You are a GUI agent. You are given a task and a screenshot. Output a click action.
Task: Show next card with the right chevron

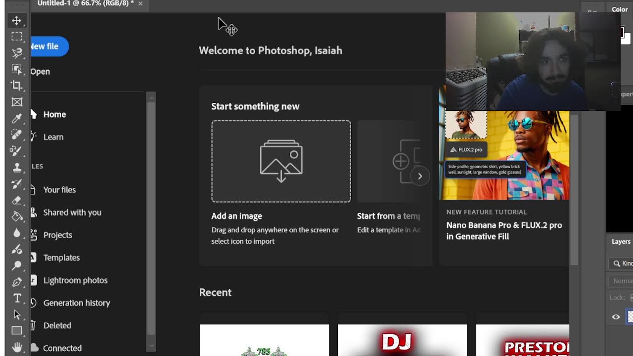pyautogui.click(x=420, y=176)
